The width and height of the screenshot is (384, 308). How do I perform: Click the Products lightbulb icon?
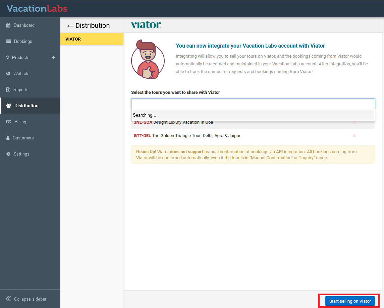[8, 58]
